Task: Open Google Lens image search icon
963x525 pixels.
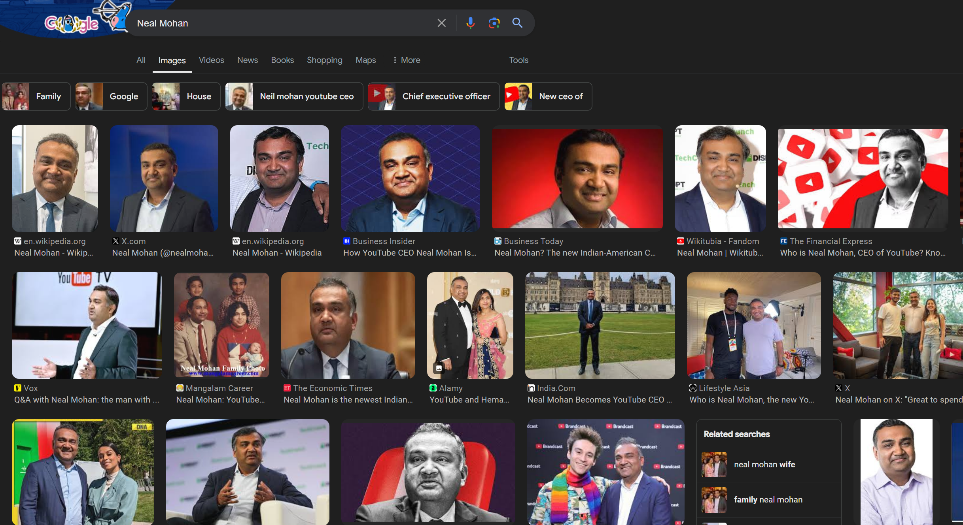Action: (494, 23)
